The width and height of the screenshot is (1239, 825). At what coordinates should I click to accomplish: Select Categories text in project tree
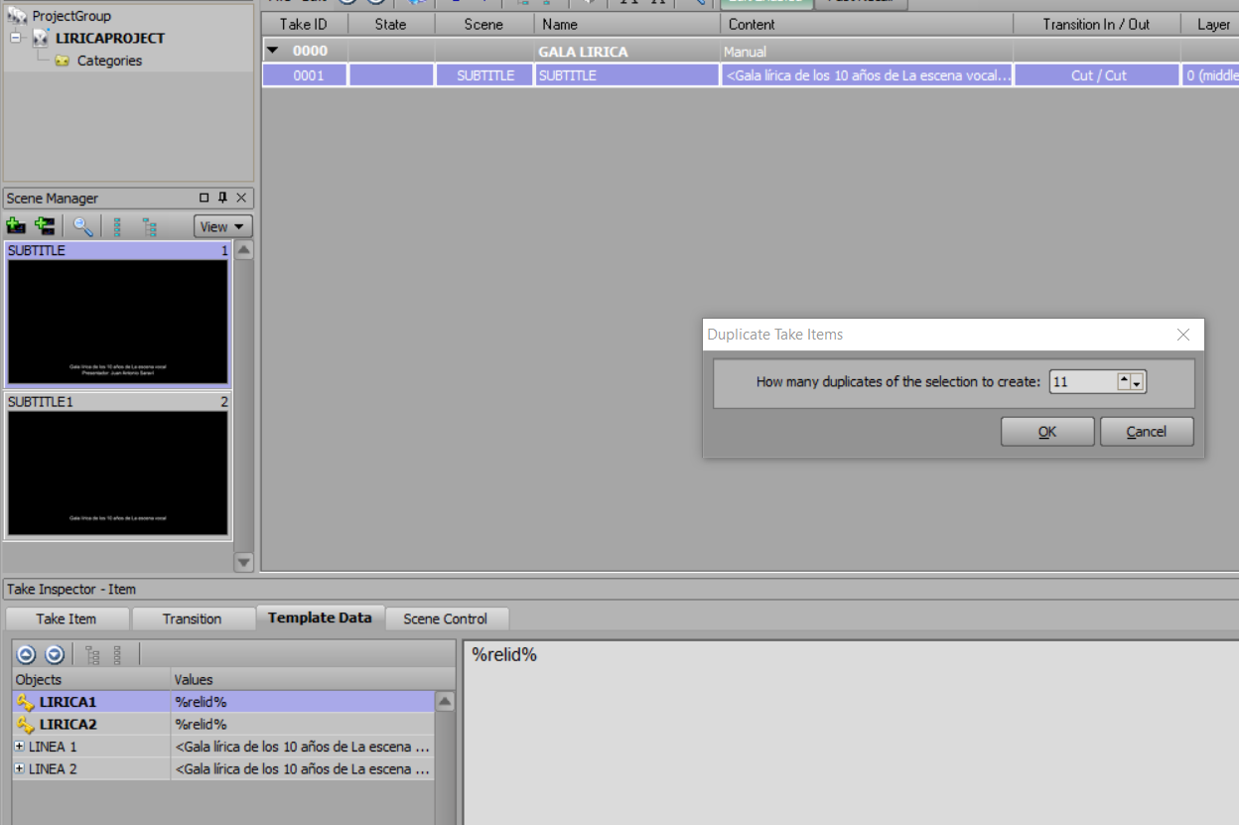click(x=109, y=61)
